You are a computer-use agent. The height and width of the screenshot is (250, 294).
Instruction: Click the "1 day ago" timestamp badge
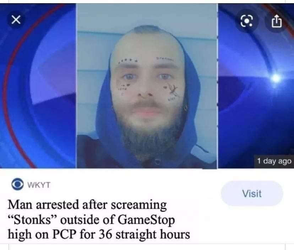pos(274,161)
